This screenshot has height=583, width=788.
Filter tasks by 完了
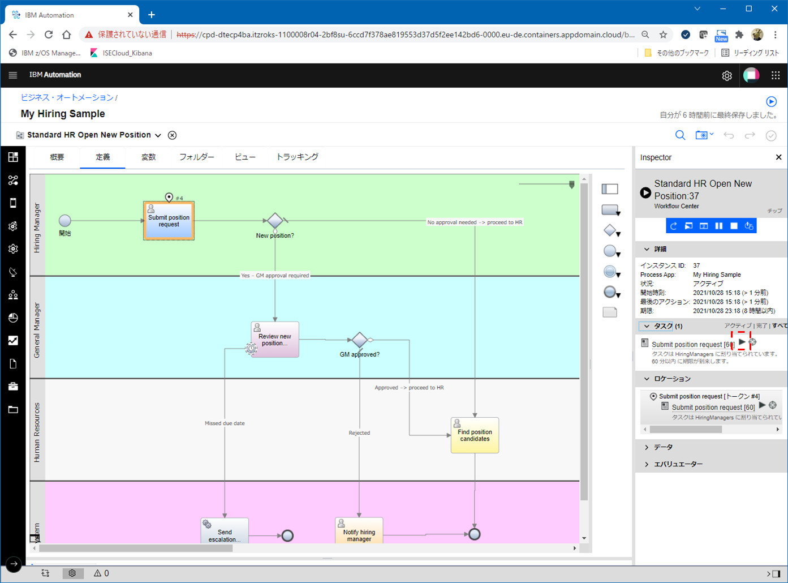tap(762, 325)
